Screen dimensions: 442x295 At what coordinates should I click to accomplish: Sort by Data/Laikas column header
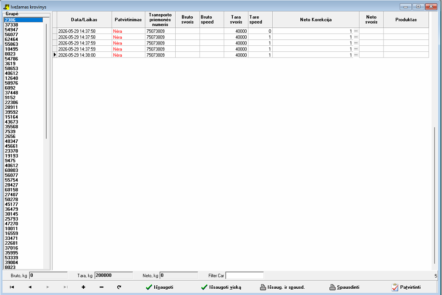[84, 20]
